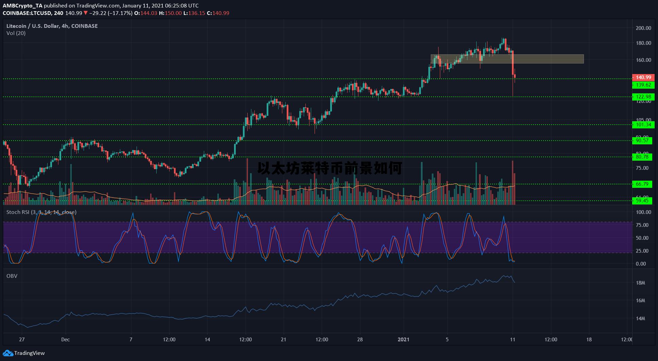658x361 pixels.
Task: Click the green 80.78 price level tag
Action: (643, 157)
